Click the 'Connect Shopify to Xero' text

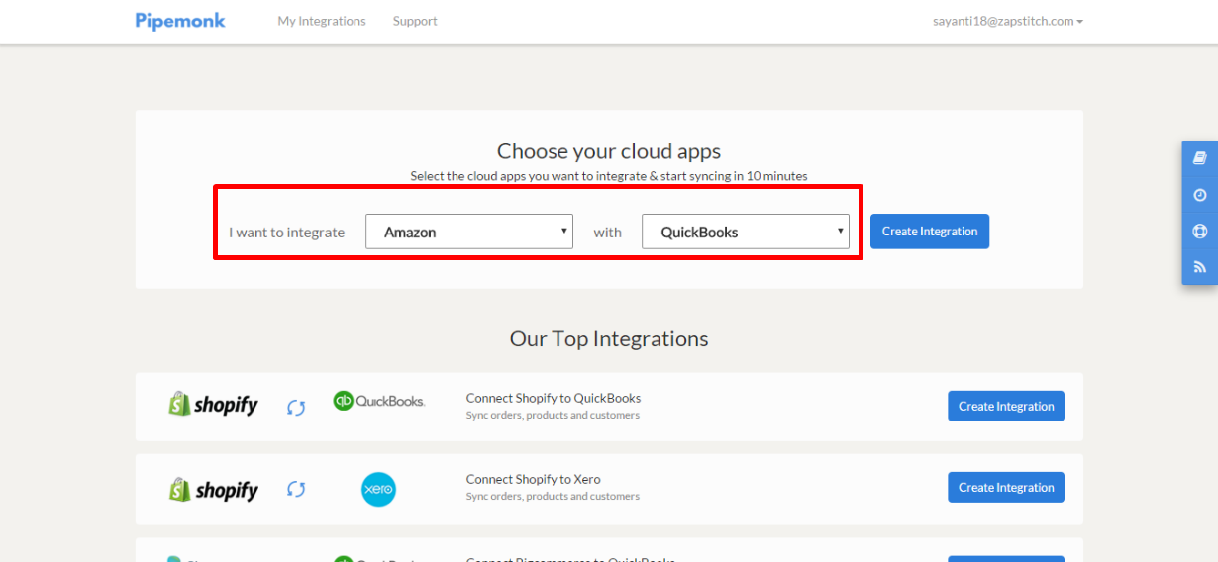(534, 479)
